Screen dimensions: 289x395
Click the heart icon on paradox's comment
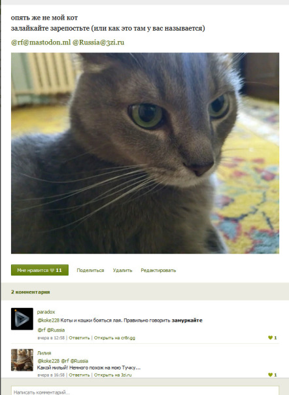click(270, 337)
